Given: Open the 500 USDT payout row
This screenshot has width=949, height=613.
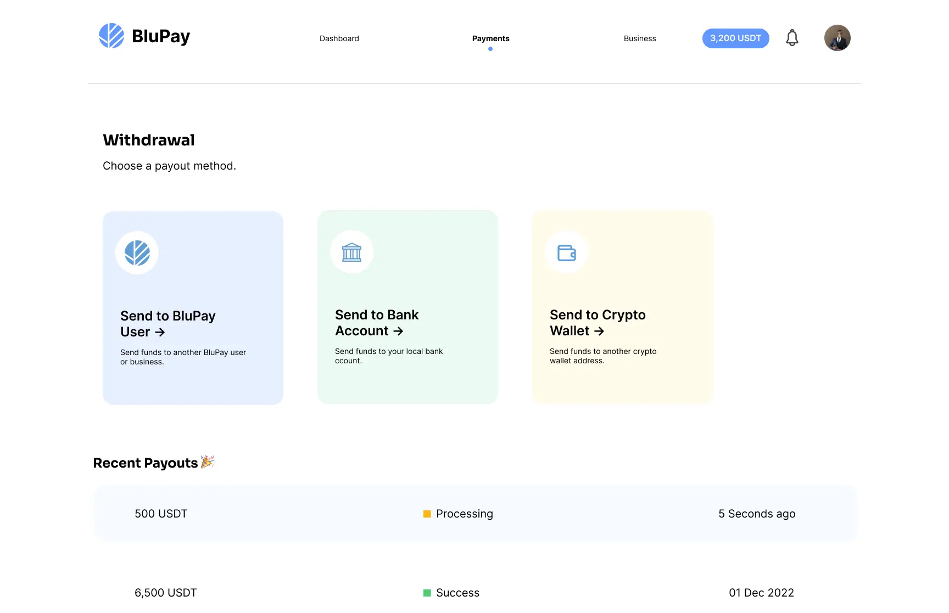Looking at the screenshot, I should pyautogui.click(x=475, y=514).
